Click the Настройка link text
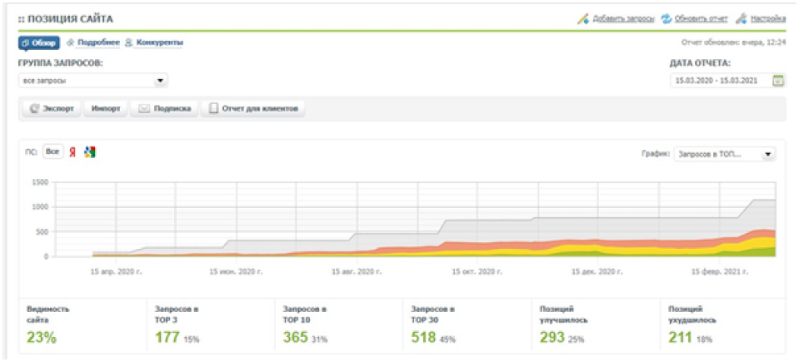The image size is (799, 362). click(x=767, y=18)
